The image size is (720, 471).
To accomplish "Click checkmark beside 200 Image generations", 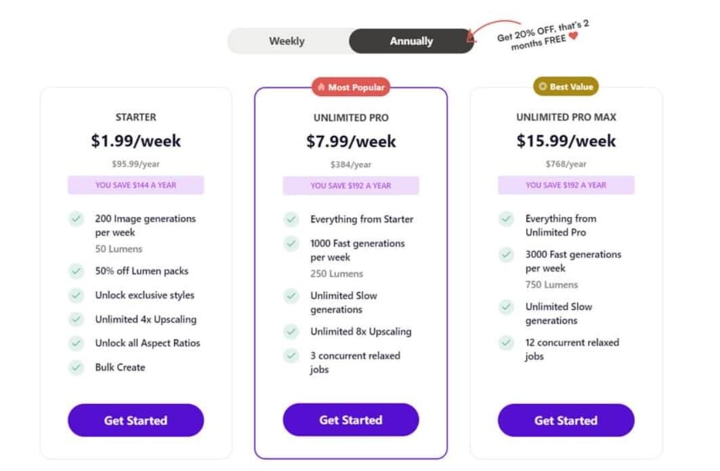I will click(77, 219).
